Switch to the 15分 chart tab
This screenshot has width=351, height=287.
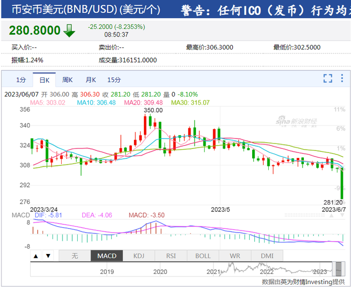click(x=114, y=79)
